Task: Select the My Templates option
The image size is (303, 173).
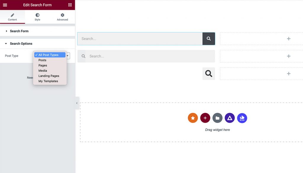Action: pyautogui.click(x=48, y=81)
